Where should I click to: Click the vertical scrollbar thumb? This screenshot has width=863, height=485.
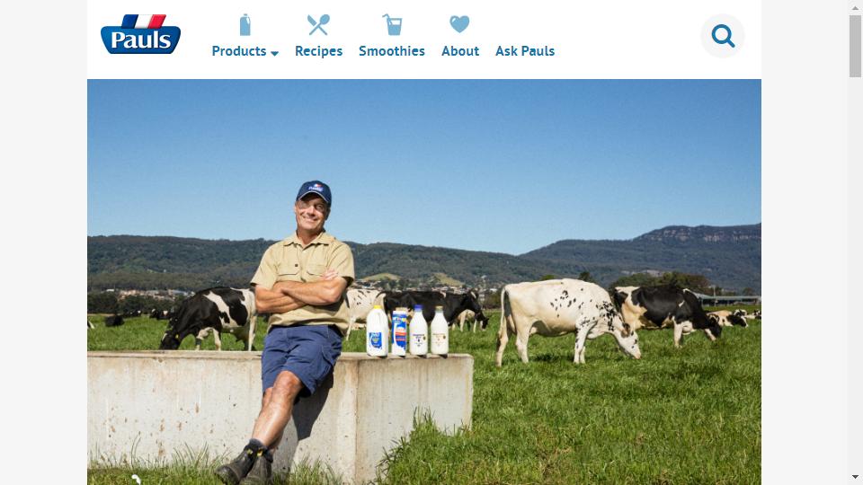point(855,46)
